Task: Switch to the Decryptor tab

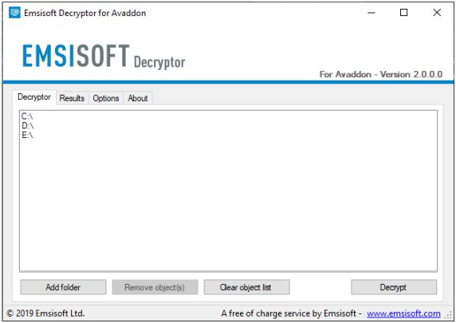Action: 34,97
